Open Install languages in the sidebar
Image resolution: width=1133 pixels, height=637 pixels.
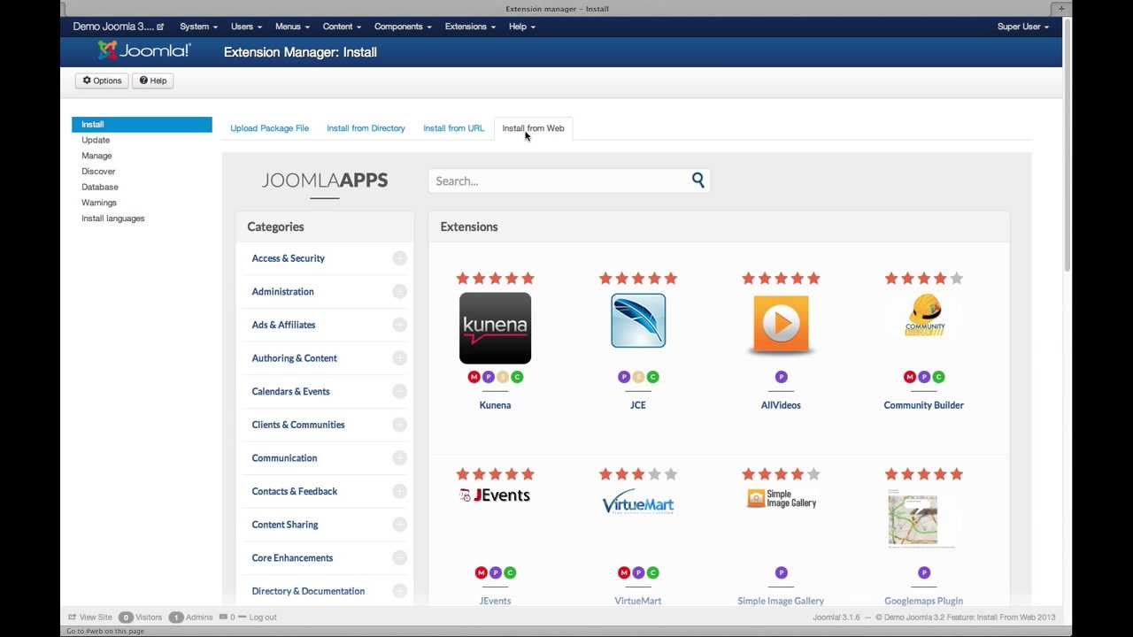tap(112, 219)
